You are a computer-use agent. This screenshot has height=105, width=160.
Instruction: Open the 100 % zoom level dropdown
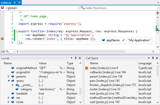[14, 51]
